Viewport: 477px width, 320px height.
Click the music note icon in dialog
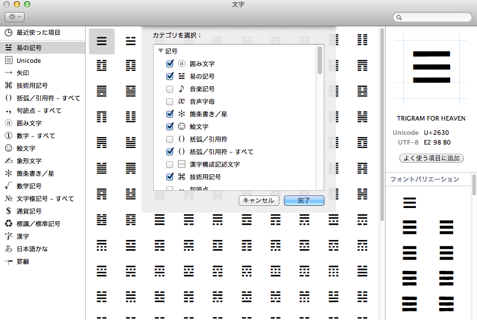(x=182, y=89)
